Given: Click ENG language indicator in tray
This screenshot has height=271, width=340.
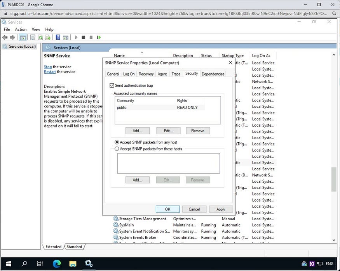Looking at the screenshot, I should click(x=330, y=264).
